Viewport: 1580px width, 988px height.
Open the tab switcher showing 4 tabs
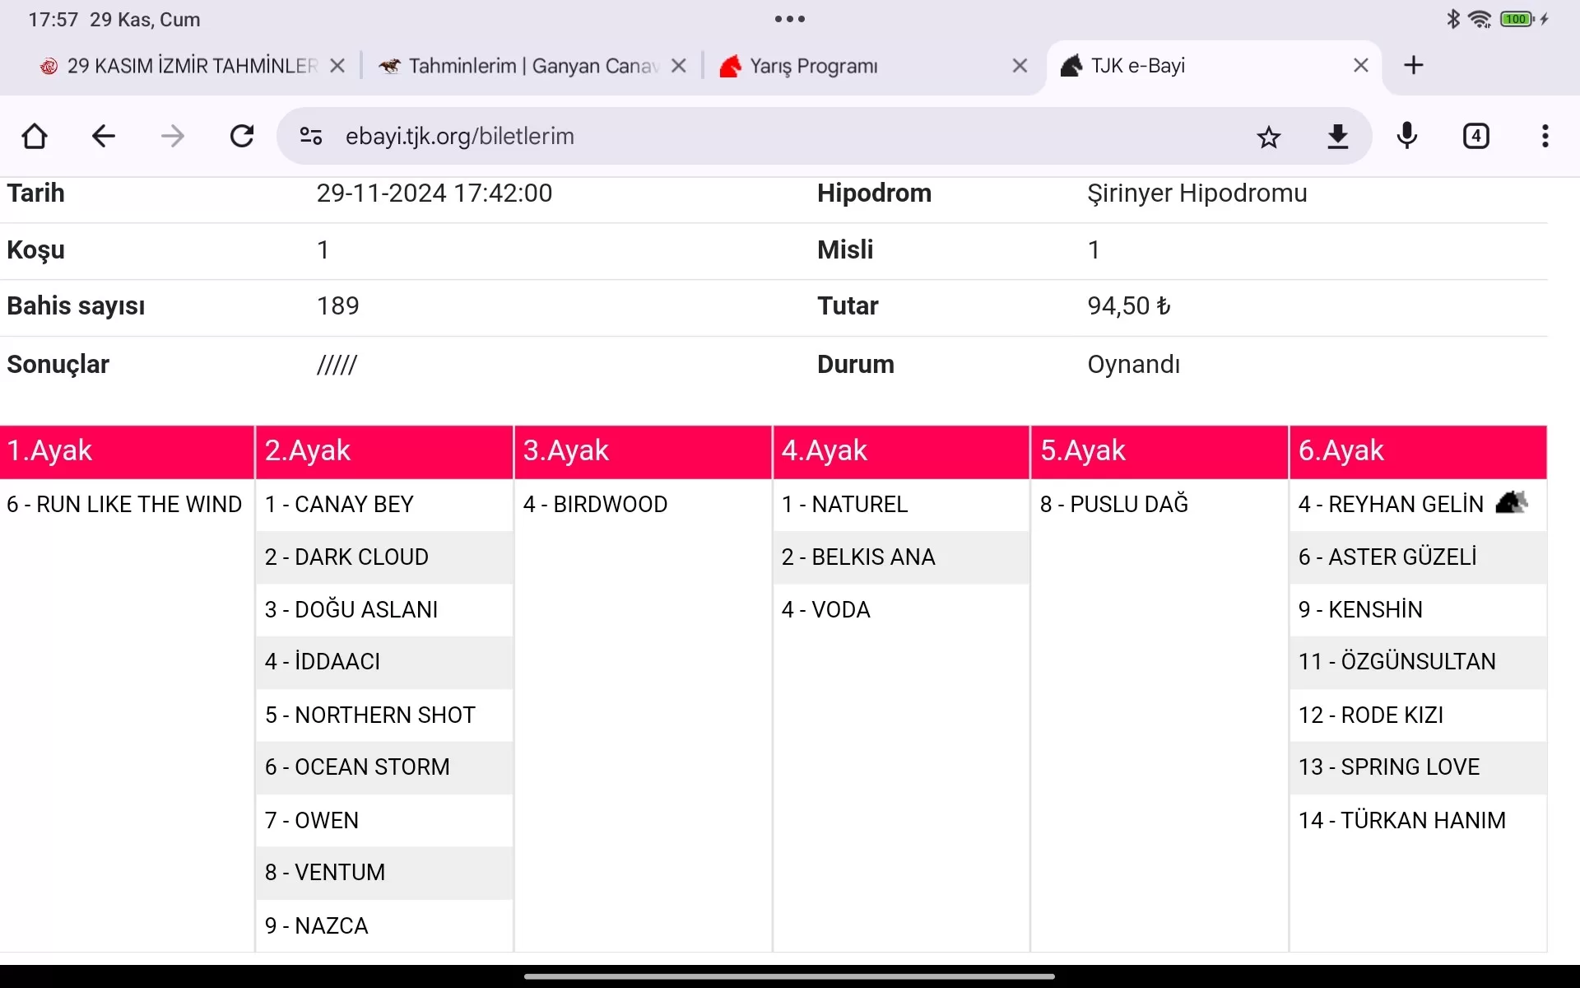tap(1476, 136)
